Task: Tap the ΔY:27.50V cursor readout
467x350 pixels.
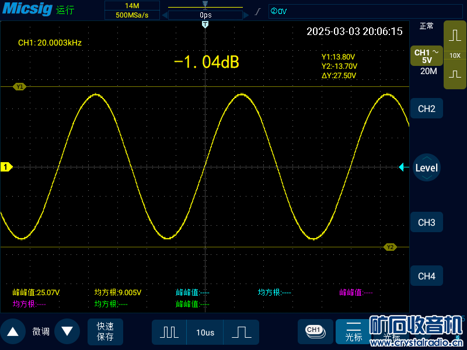Action: [x=339, y=76]
